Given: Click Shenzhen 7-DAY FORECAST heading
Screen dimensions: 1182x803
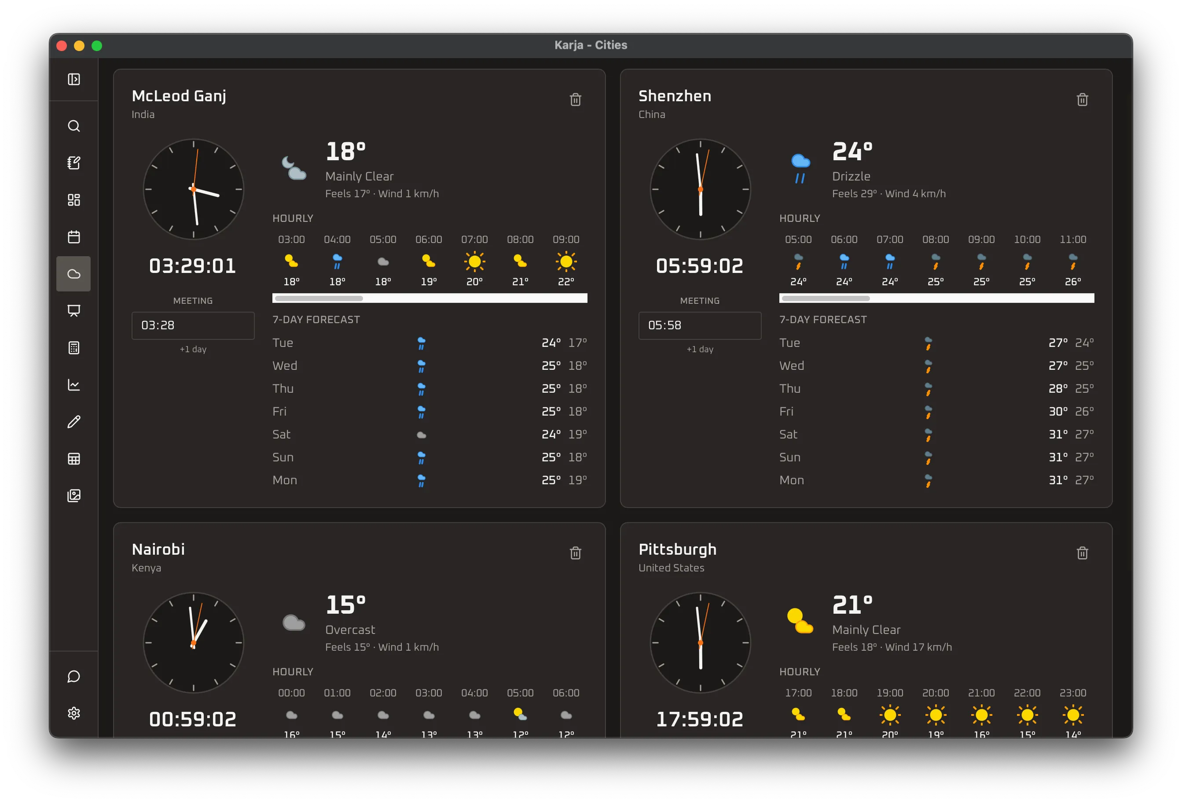Looking at the screenshot, I should click(823, 320).
